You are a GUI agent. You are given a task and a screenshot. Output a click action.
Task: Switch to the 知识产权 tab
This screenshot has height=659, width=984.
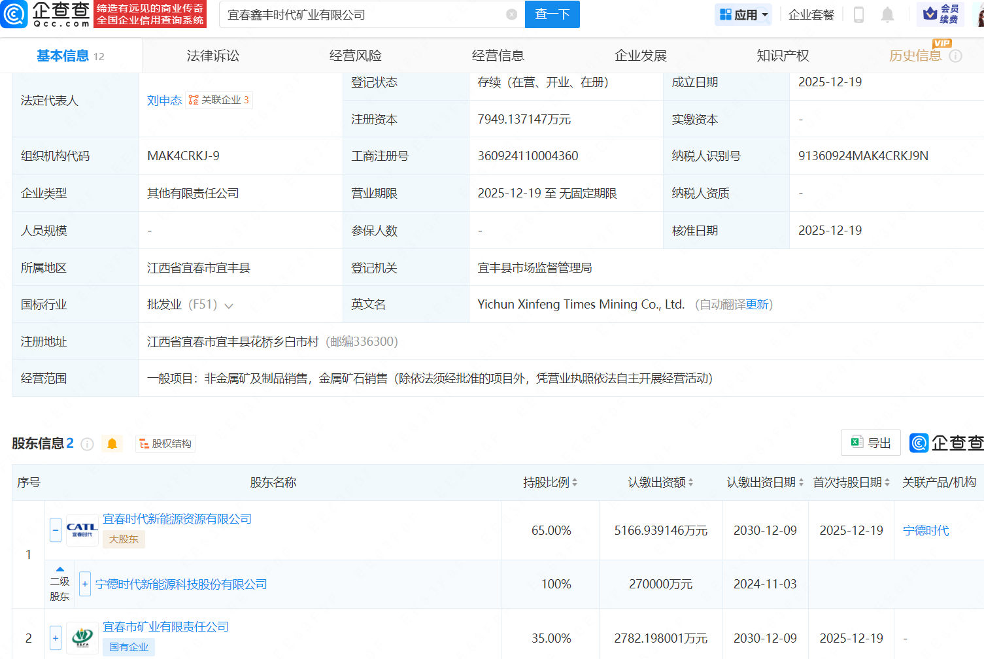click(x=783, y=56)
